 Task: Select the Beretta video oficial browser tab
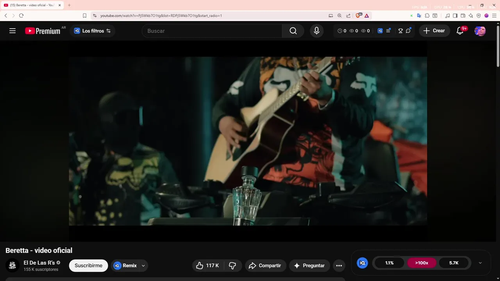tap(32, 5)
